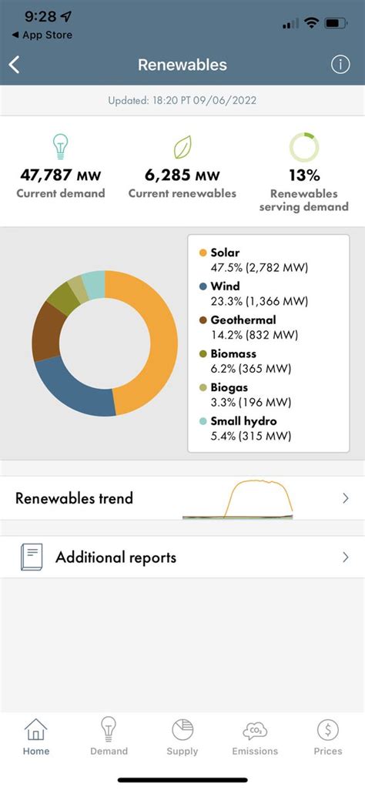
Task: Open the Emissions CO2 cloud icon
Action: [255, 730]
